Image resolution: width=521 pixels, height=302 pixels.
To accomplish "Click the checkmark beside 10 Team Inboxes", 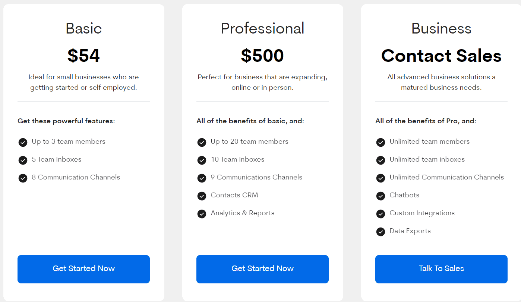I will pos(202,160).
